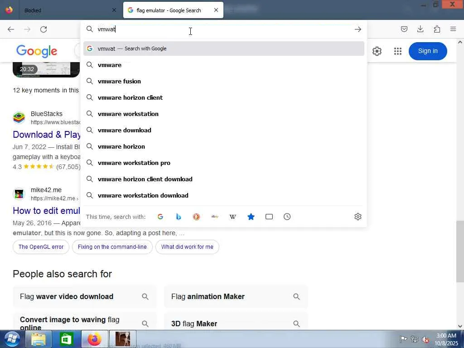Select the flag emulator Google Search tab
The image size is (464, 348).
tap(173, 10)
